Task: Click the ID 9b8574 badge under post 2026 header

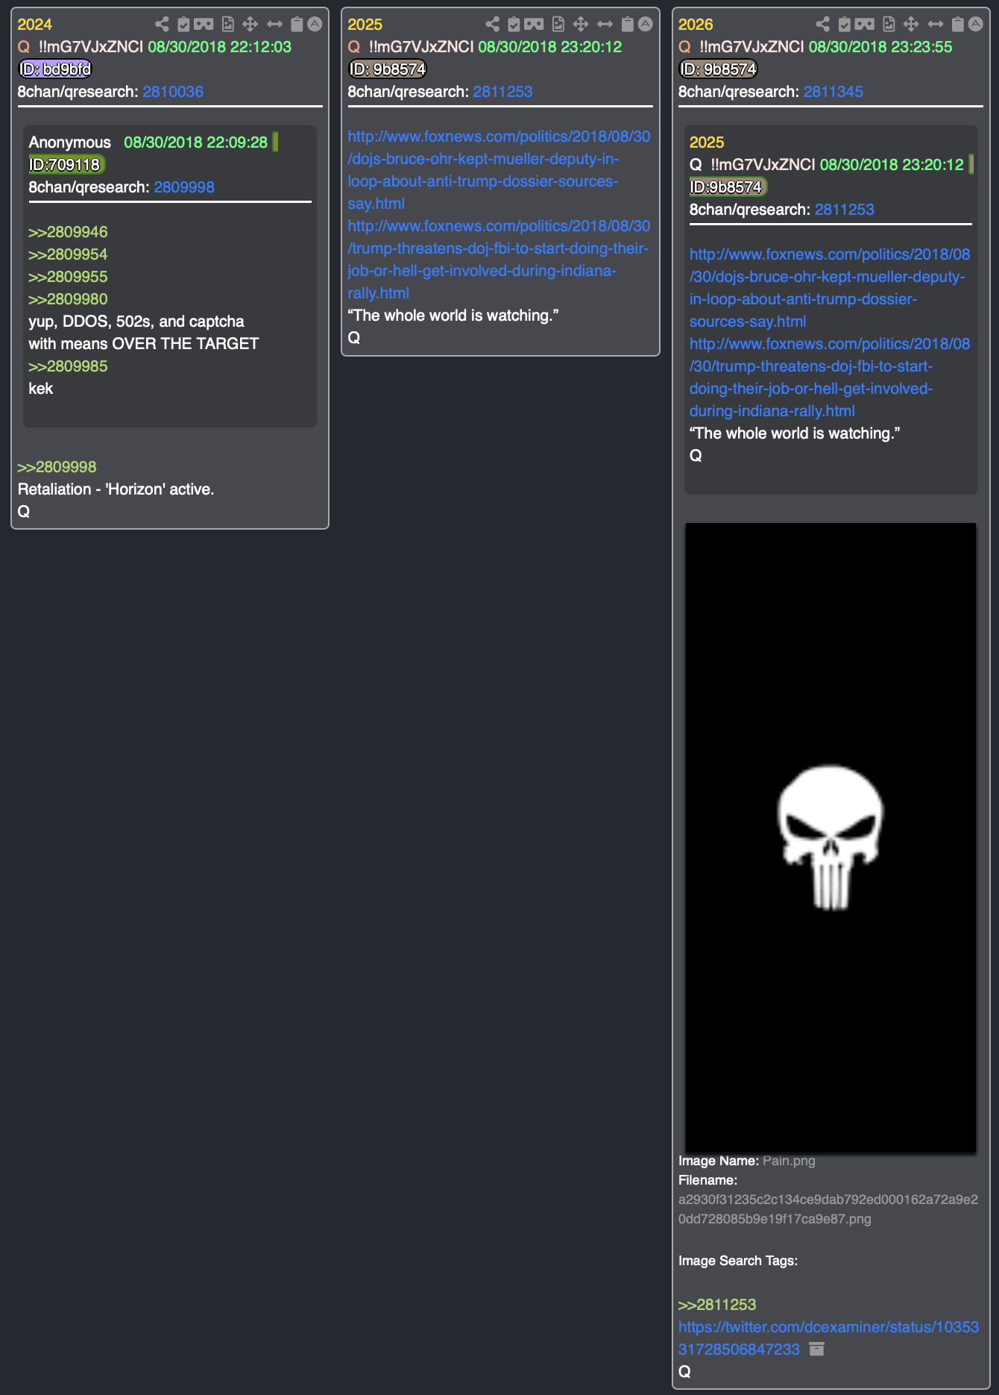Action: coord(718,69)
